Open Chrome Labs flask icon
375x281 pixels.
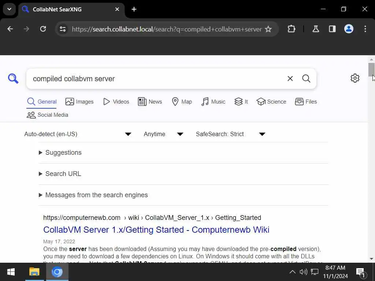(x=316, y=29)
